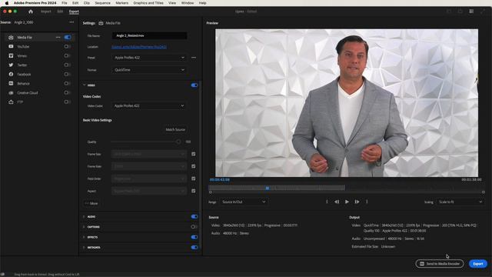
Task: Enable the Twitter destination toggle
Action: (67, 65)
